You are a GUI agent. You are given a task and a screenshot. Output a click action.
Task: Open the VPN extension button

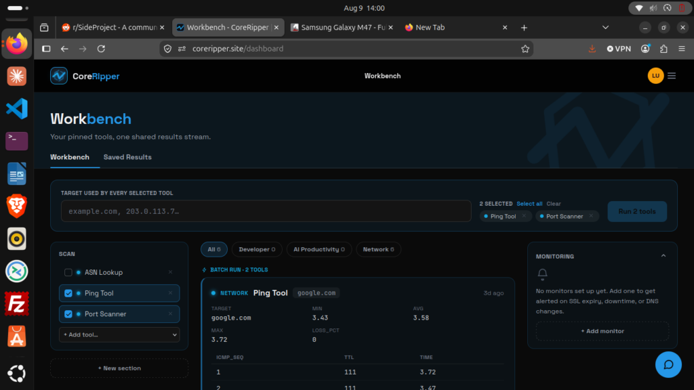[619, 49]
